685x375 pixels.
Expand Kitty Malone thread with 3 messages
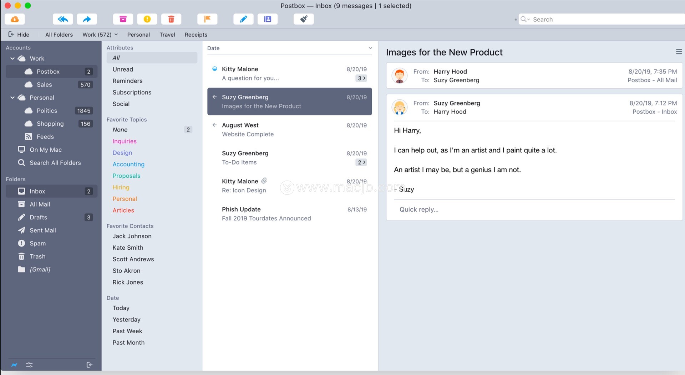pyautogui.click(x=361, y=78)
